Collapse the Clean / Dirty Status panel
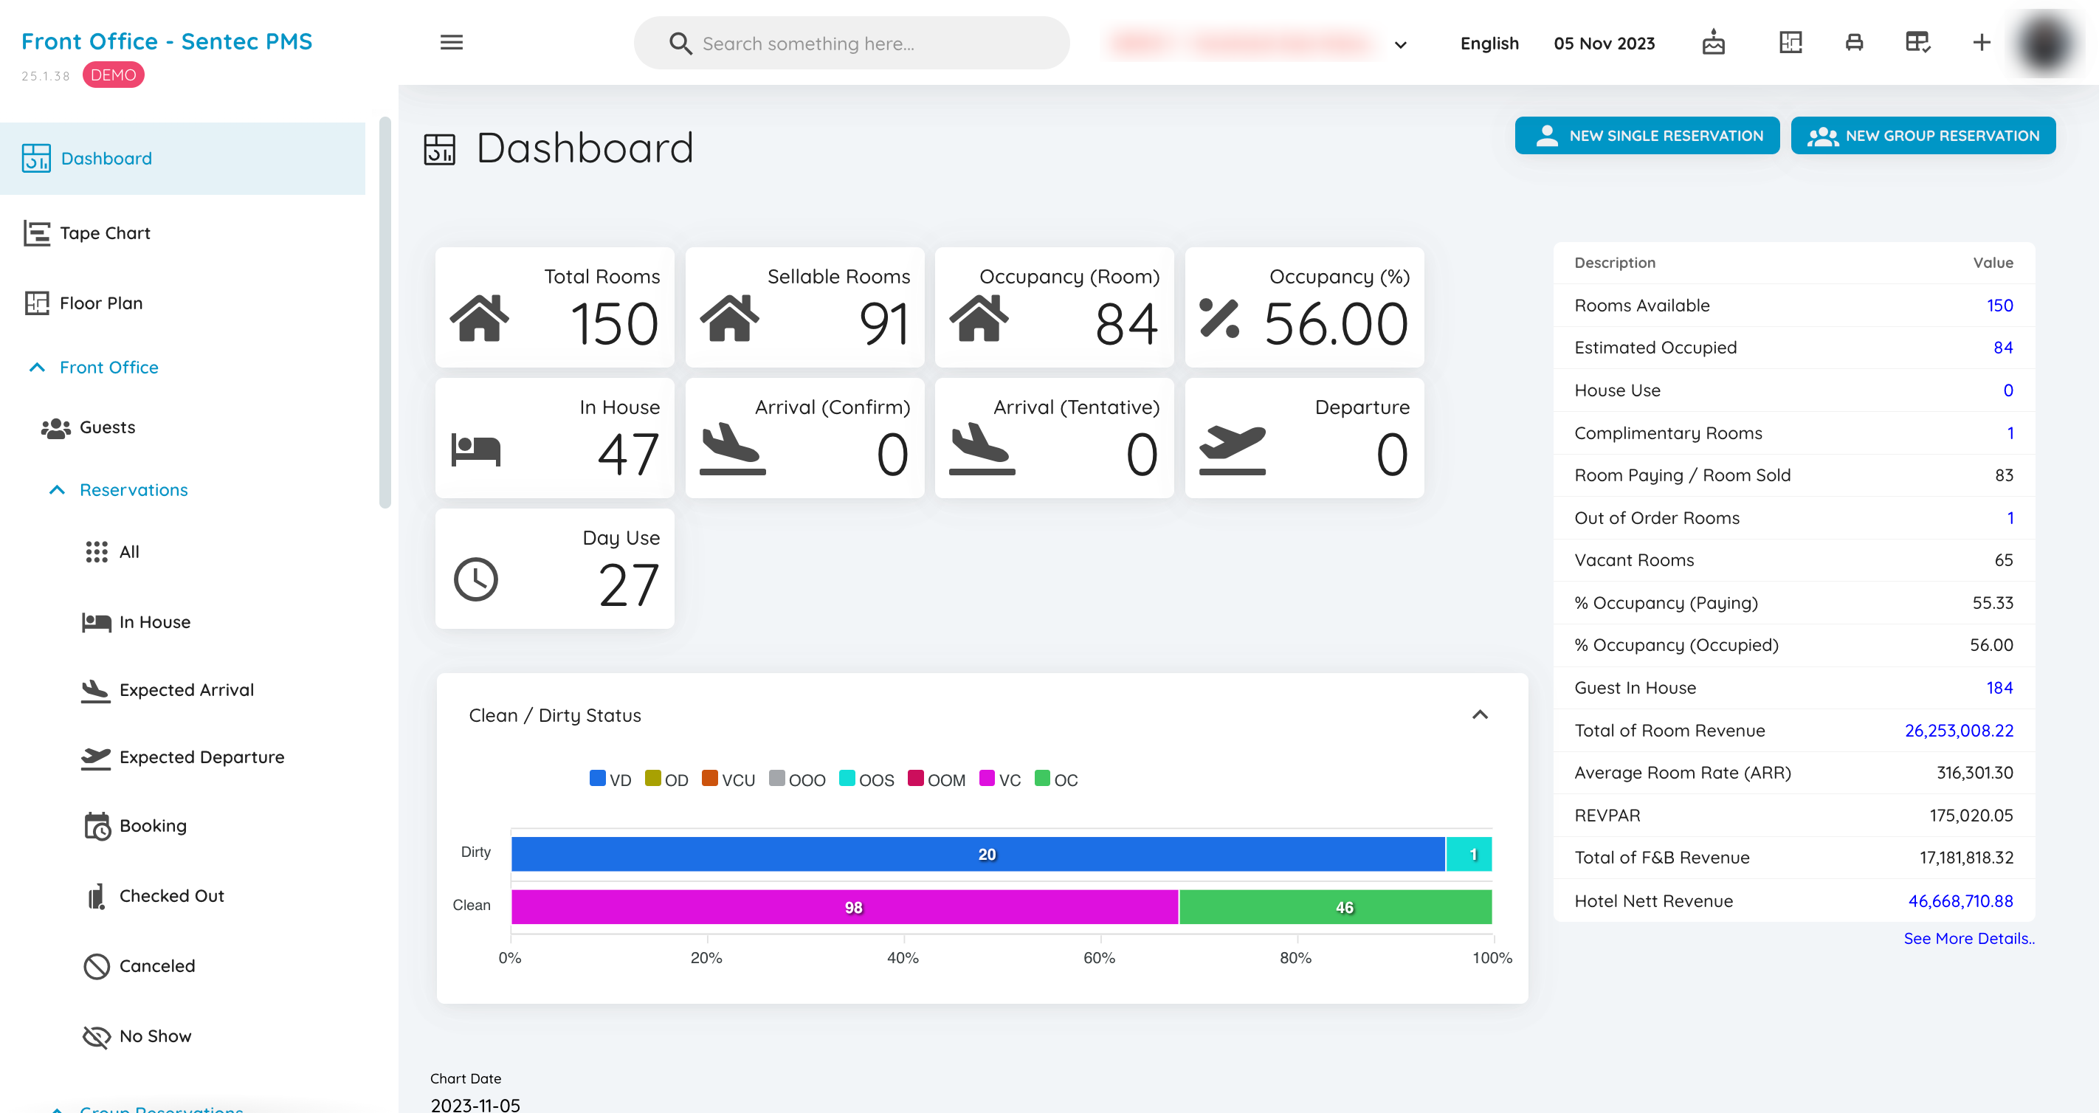Image resolution: width=2099 pixels, height=1113 pixels. point(1480,714)
